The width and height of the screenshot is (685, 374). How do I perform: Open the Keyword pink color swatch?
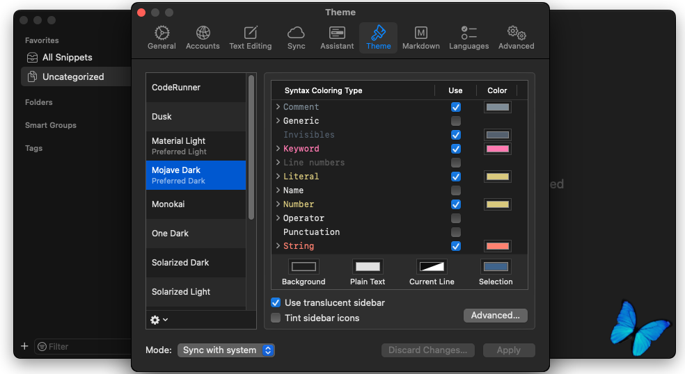click(x=498, y=149)
